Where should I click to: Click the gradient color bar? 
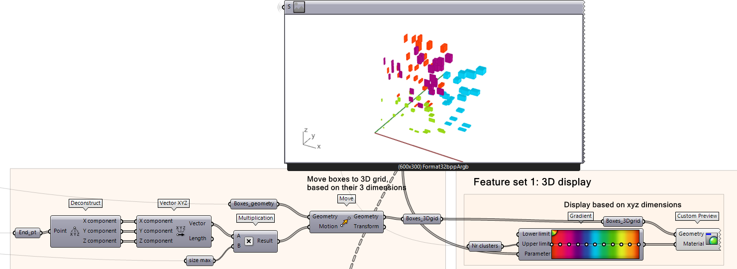(x=595, y=244)
